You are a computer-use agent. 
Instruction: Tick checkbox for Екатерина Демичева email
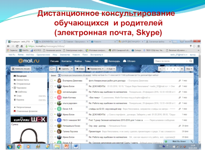coord(51,81)
